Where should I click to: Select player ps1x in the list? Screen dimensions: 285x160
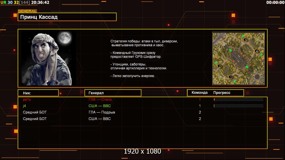pos(27,99)
